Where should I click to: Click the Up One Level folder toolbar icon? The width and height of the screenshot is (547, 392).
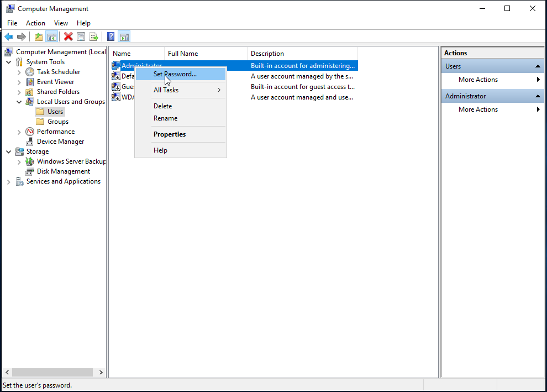pyautogui.click(x=38, y=36)
